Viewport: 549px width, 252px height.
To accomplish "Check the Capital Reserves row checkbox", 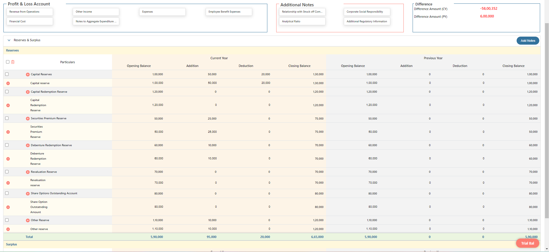I will click(7, 74).
